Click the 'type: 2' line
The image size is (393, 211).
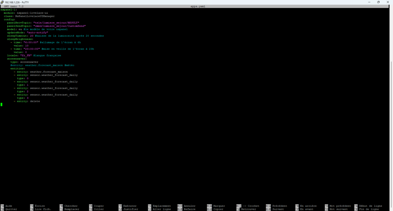click(23, 91)
